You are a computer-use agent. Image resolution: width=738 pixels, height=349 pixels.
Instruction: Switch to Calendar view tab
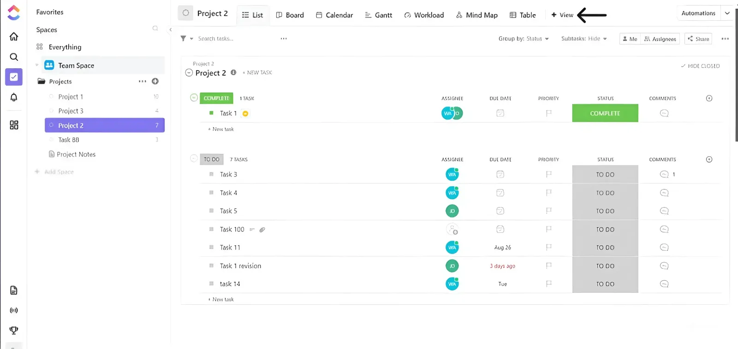click(x=334, y=15)
